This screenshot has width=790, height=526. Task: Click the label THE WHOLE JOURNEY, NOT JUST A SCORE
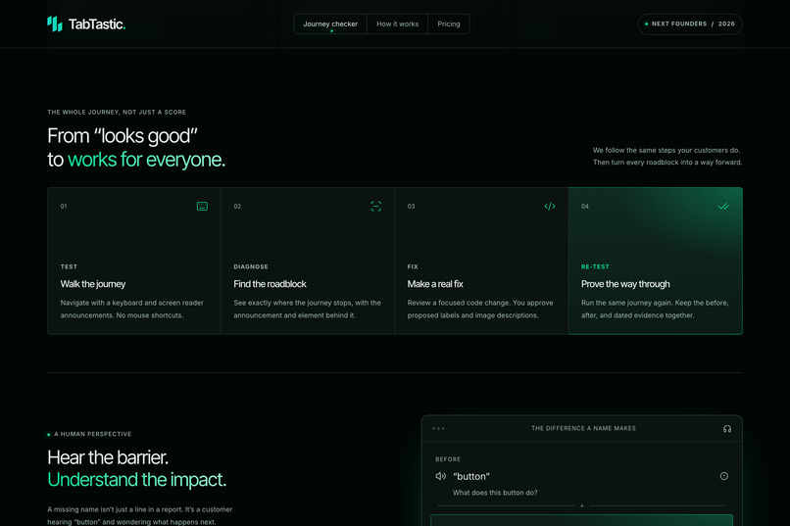[x=117, y=113]
